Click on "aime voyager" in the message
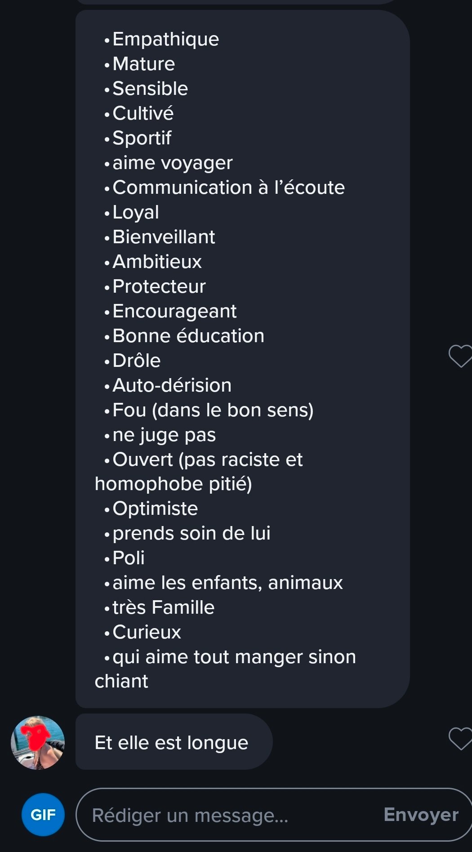This screenshot has width=472, height=852. pyautogui.click(x=172, y=163)
